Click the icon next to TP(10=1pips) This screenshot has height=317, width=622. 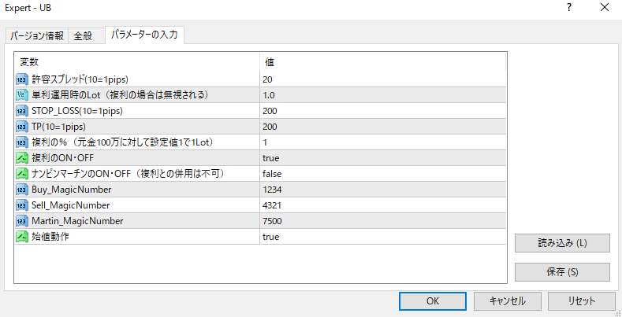[x=22, y=126]
